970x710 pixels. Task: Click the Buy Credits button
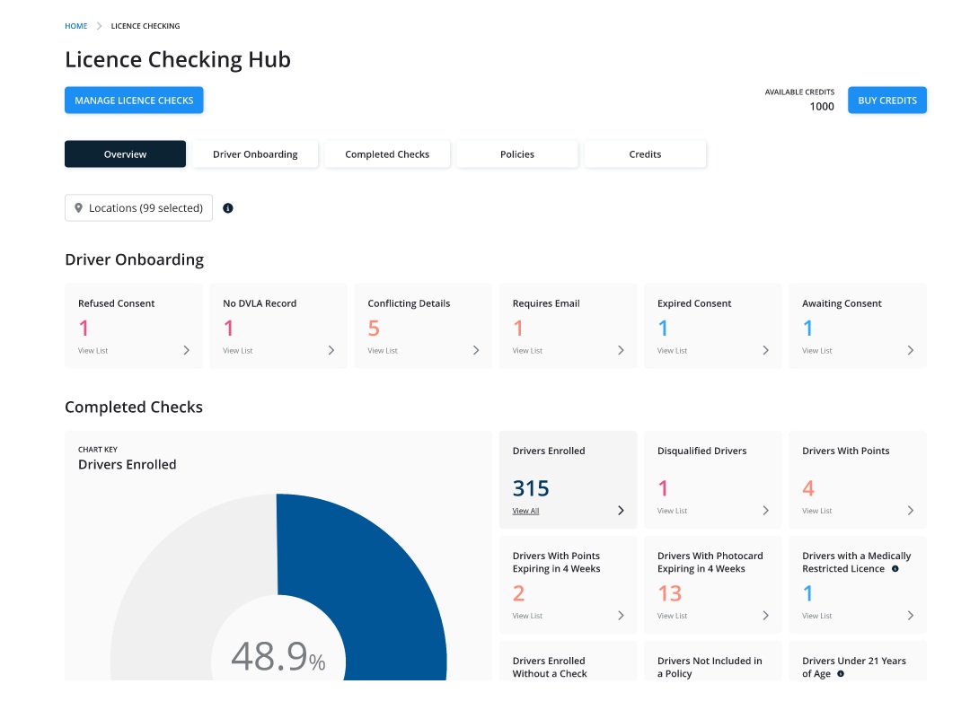coord(887,101)
